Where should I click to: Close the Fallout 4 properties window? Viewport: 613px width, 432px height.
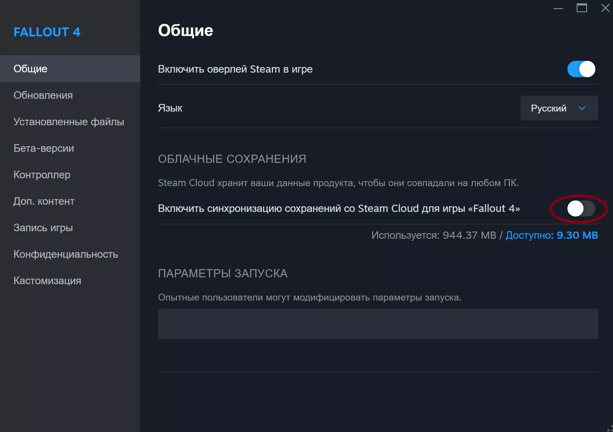click(605, 8)
